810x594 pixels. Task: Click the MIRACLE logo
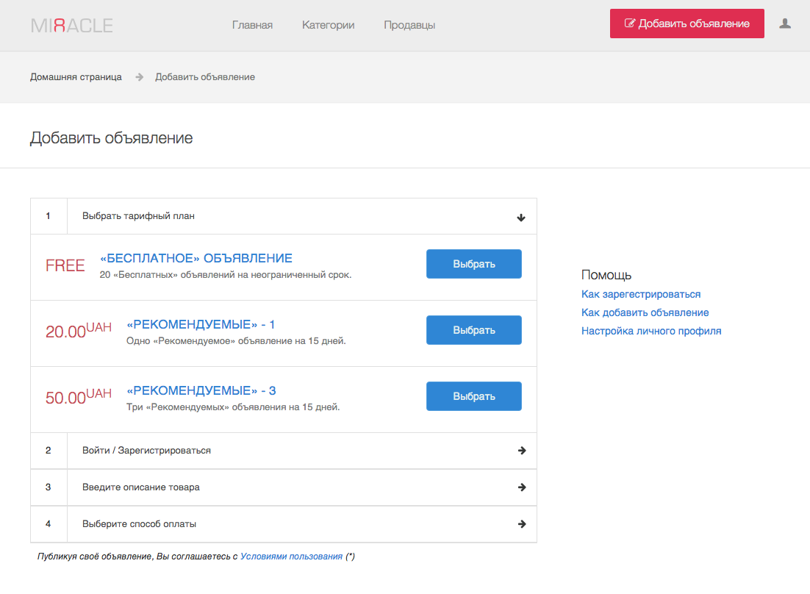(72, 25)
